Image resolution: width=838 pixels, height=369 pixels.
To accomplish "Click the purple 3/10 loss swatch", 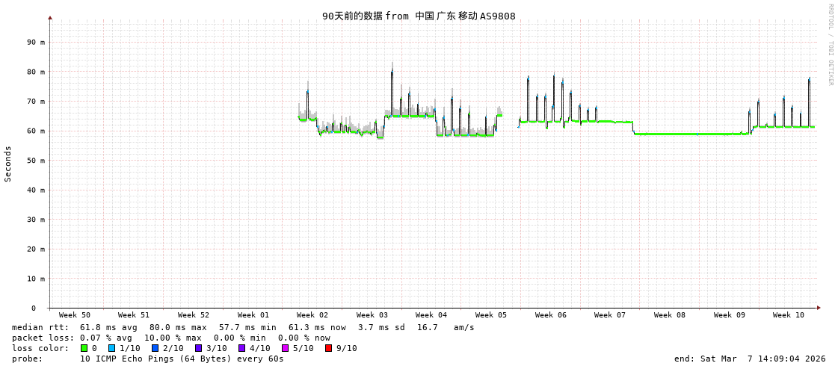I will click(198, 348).
